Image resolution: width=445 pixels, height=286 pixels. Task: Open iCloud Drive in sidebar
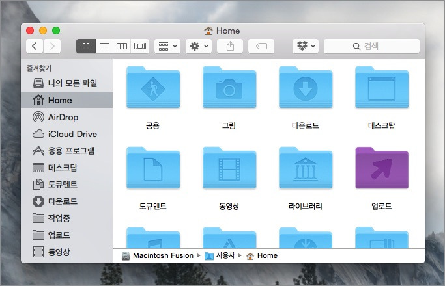coord(67,134)
